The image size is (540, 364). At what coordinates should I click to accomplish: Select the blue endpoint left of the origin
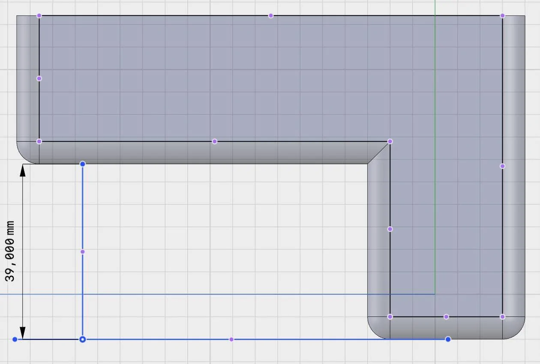[15, 339]
